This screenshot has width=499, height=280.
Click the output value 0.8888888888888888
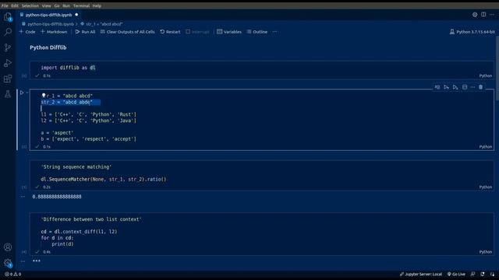57,197
